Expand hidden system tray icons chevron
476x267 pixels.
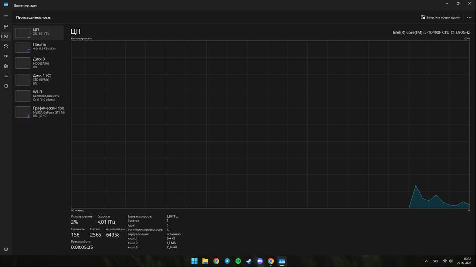click(x=426, y=261)
